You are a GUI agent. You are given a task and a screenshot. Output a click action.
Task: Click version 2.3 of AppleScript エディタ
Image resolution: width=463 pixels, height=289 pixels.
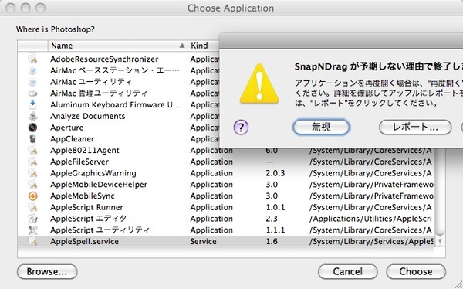click(x=272, y=219)
